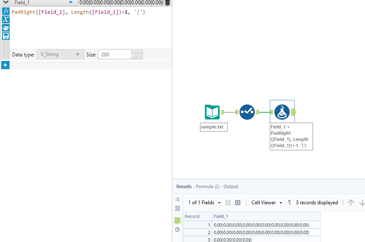The image size is (365, 242).
Task: Enable select all fields checkmark
Action: point(228,203)
